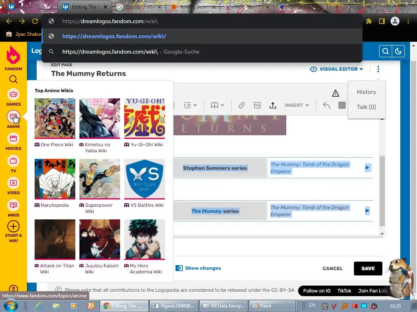Click the page options three-dot icon
Screen dimensions: 417x312
pyautogui.click(x=378, y=69)
